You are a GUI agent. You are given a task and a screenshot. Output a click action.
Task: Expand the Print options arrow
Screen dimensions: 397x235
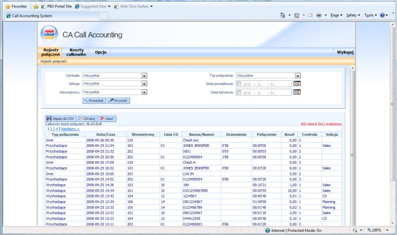(x=326, y=15)
